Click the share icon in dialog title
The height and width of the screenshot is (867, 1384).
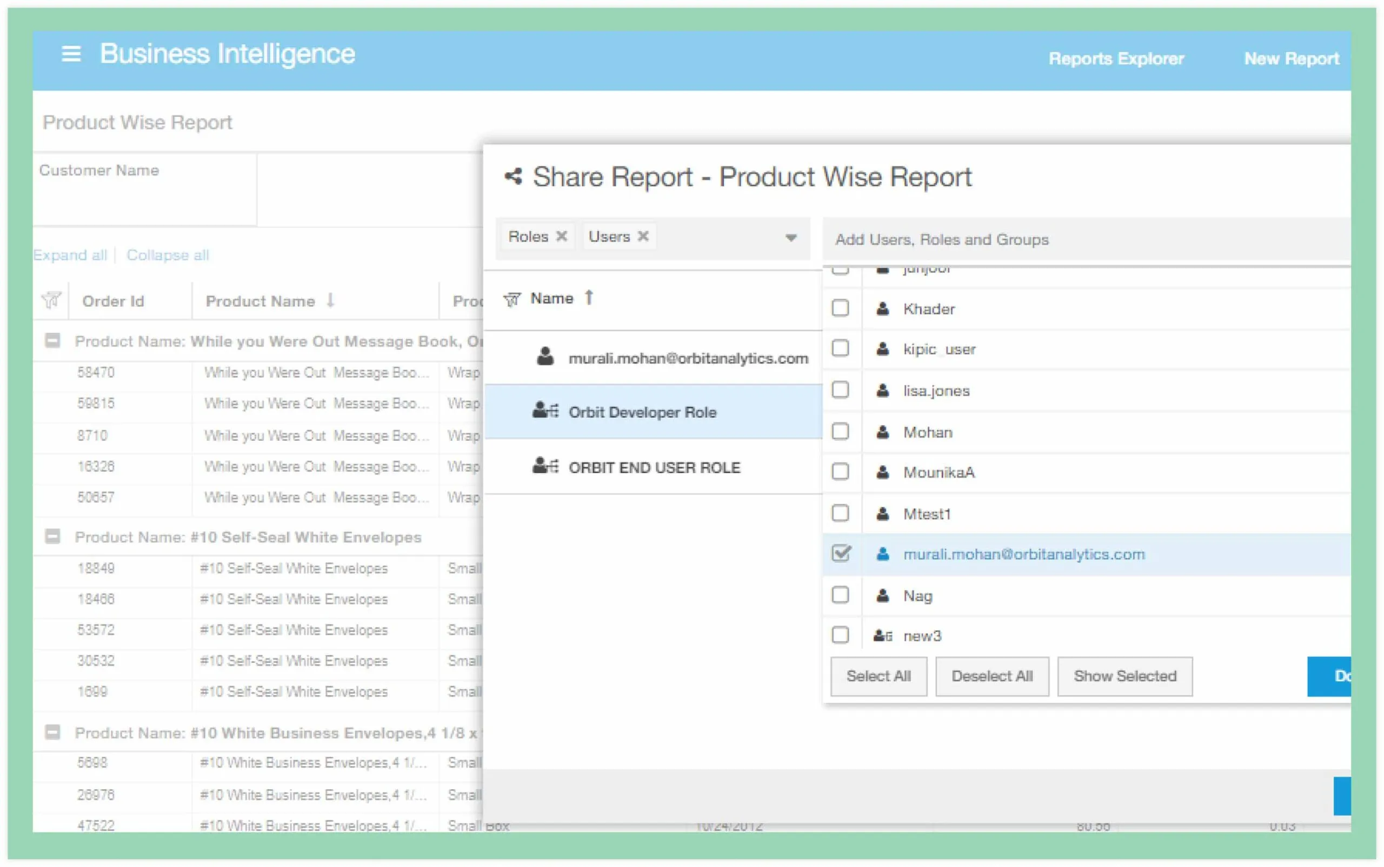coord(513,177)
